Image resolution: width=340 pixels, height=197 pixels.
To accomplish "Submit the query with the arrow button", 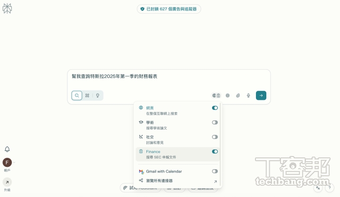I will coord(261,96).
